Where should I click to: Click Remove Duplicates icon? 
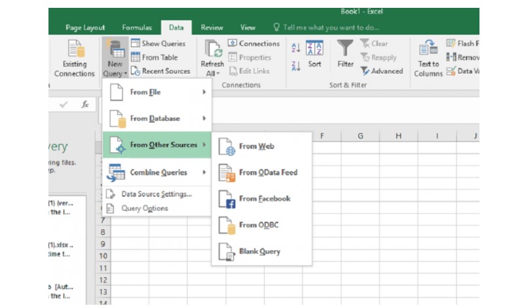(x=451, y=57)
